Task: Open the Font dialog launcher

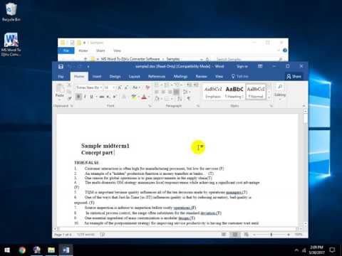Action: coord(150,106)
